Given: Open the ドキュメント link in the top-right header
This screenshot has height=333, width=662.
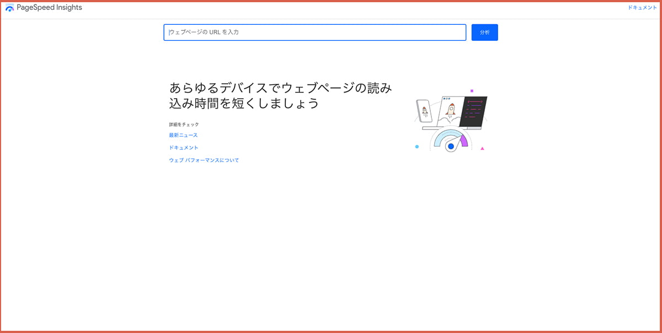Looking at the screenshot, I should tap(642, 8).
